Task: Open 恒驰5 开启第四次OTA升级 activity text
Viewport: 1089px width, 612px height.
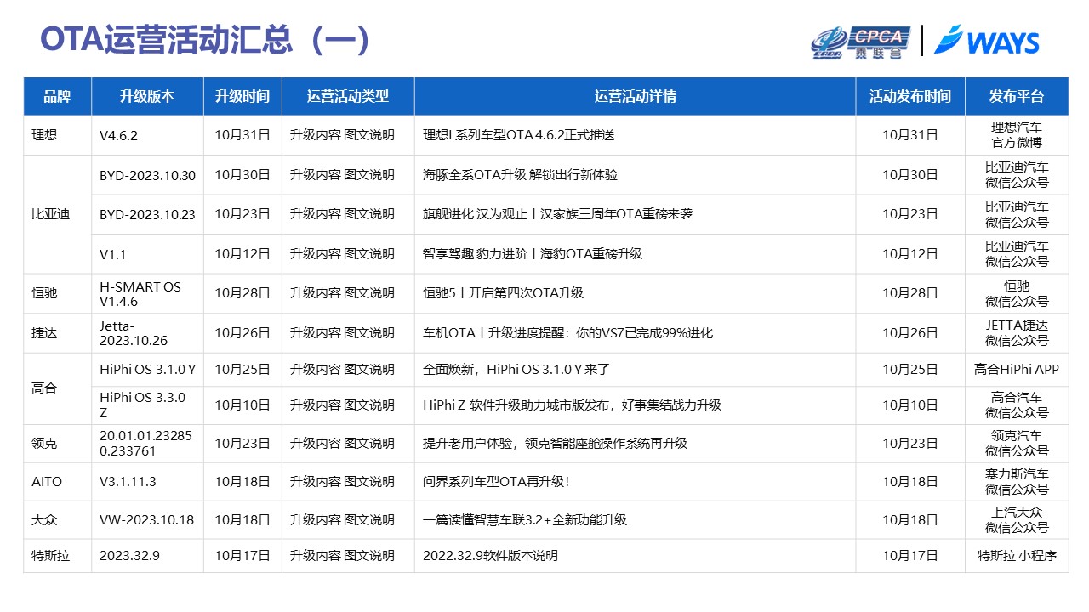Action: pos(503,293)
